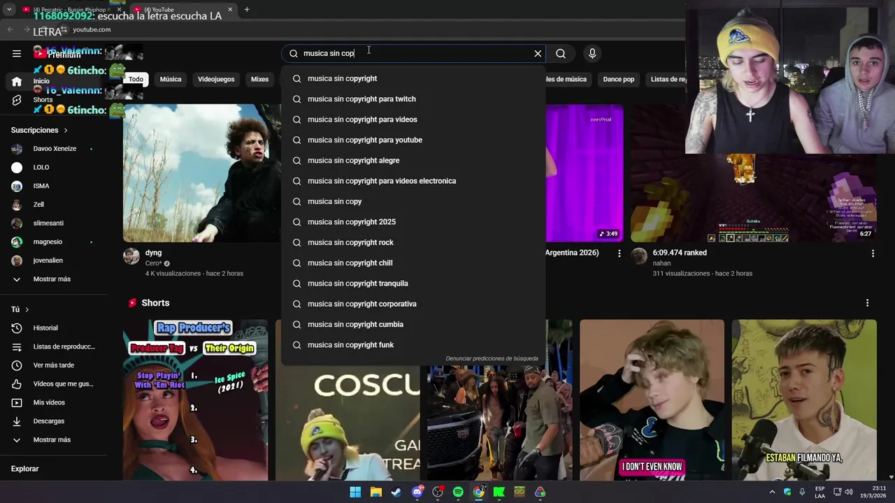Click in the YouTube search input field
895x503 pixels.
[x=413, y=53]
